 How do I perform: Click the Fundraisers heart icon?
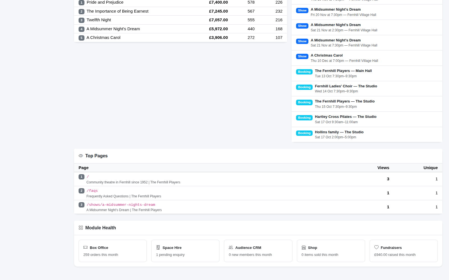(377, 247)
